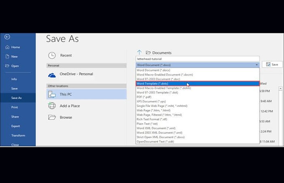Click the back arrow circle icon
Viewport: 284px width, 183px height.
click(x=7, y=37)
